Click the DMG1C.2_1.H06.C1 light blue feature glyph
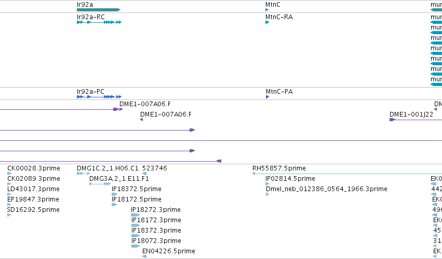The height and width of the screenshot is (259, 442). [x=84, y=174]
